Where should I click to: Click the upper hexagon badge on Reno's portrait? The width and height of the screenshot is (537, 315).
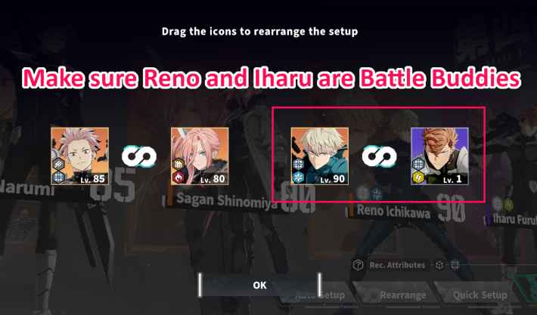click(298, 164)
